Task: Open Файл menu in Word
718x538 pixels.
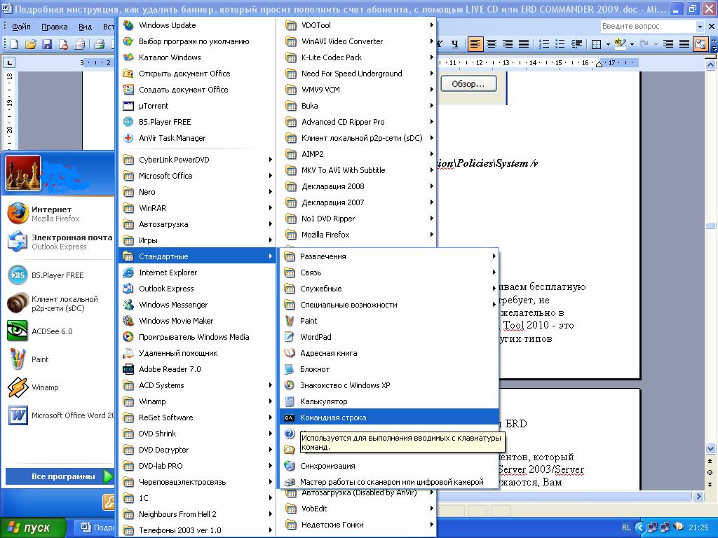Action: coord(21,27)
